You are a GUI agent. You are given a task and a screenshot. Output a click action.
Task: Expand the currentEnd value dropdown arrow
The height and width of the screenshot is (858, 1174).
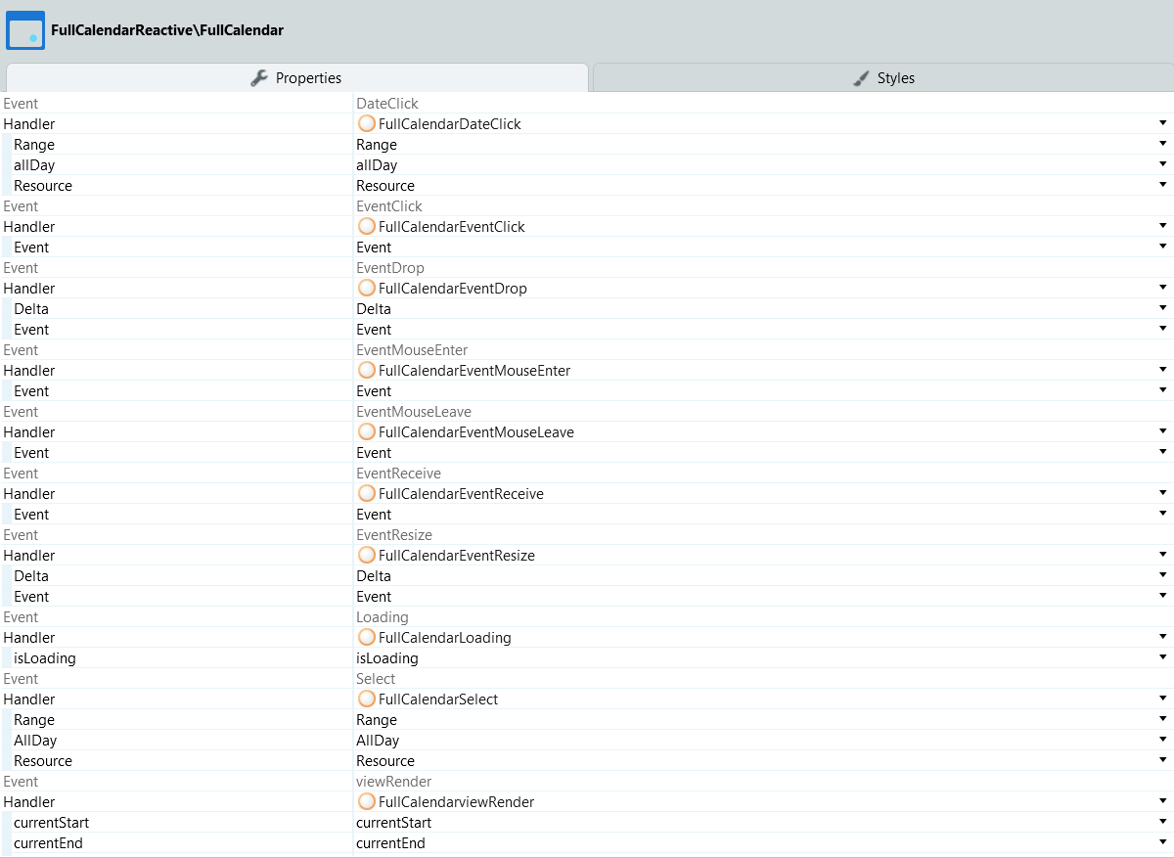(x=1162, y=842)
